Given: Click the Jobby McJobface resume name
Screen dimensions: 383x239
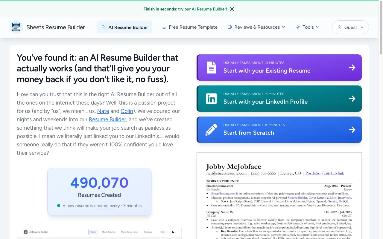Looking at the screenshot, I should [233, 166].
